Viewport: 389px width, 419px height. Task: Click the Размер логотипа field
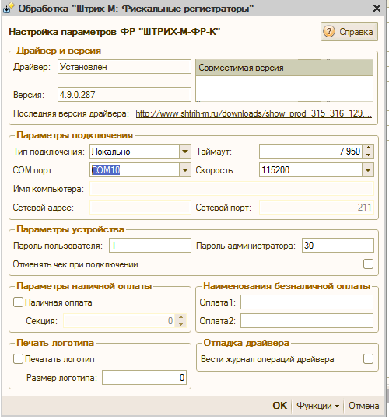[145, 378]
